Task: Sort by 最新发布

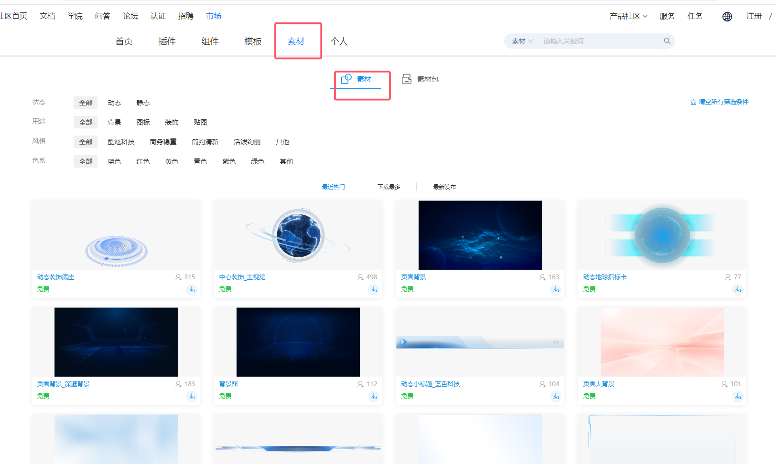Action: click(444, 187)
